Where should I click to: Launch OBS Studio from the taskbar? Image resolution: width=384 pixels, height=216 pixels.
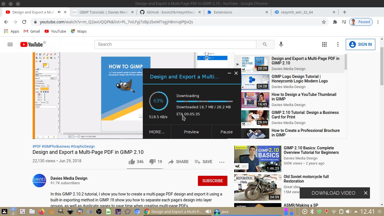99,211
